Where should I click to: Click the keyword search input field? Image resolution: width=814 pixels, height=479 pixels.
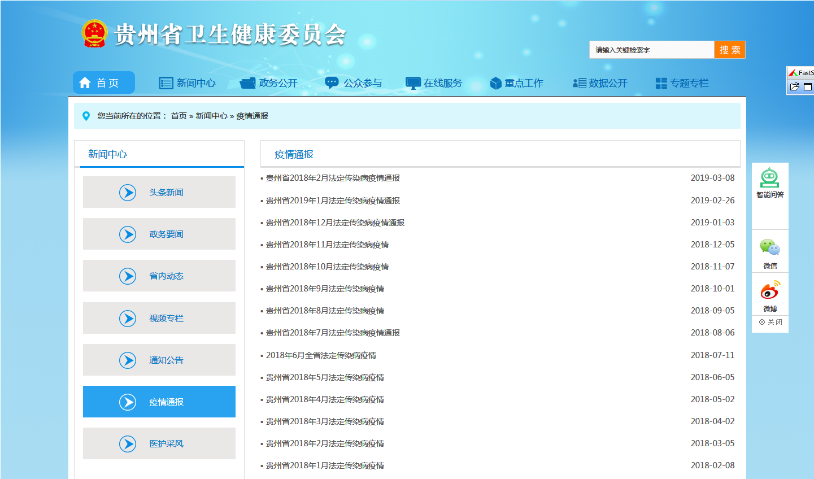(651, 50)
